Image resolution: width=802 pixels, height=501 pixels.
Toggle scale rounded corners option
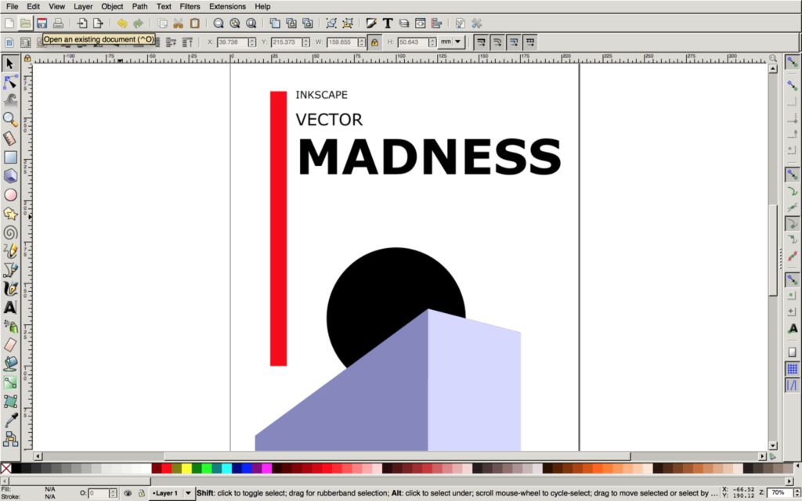coord(497,42)
